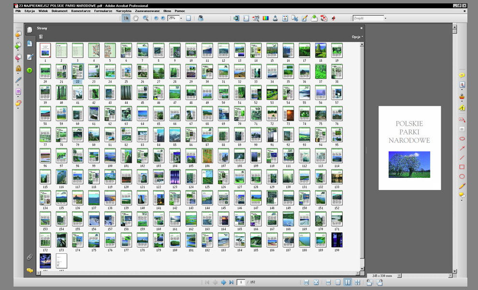
Task: Enable Single Page view
Action: tap(338, 282)
